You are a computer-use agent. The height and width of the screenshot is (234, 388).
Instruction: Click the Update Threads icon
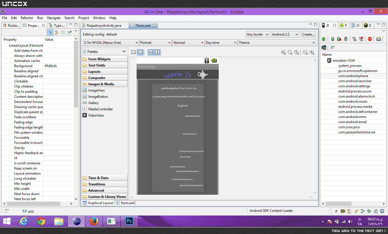click(x=354, y=39)
